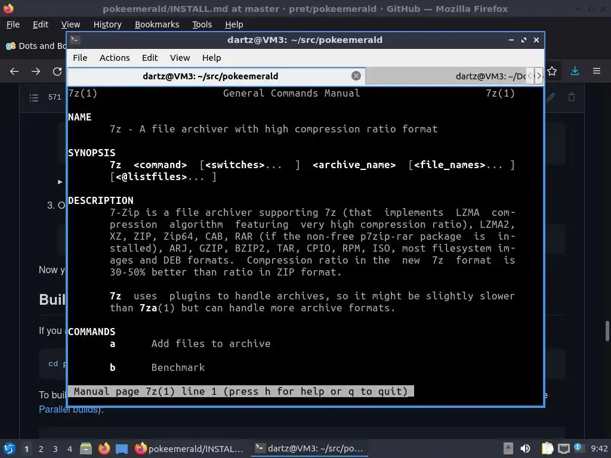Click the DESCRIPTION heading in man page
611x458 pixels.
coord(100,200)
